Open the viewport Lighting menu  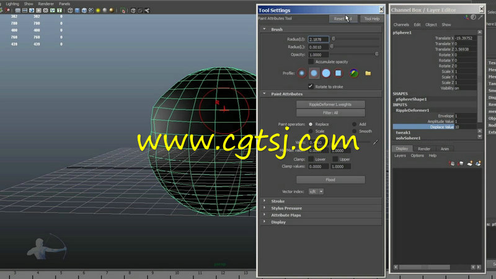tap(12, 4)
